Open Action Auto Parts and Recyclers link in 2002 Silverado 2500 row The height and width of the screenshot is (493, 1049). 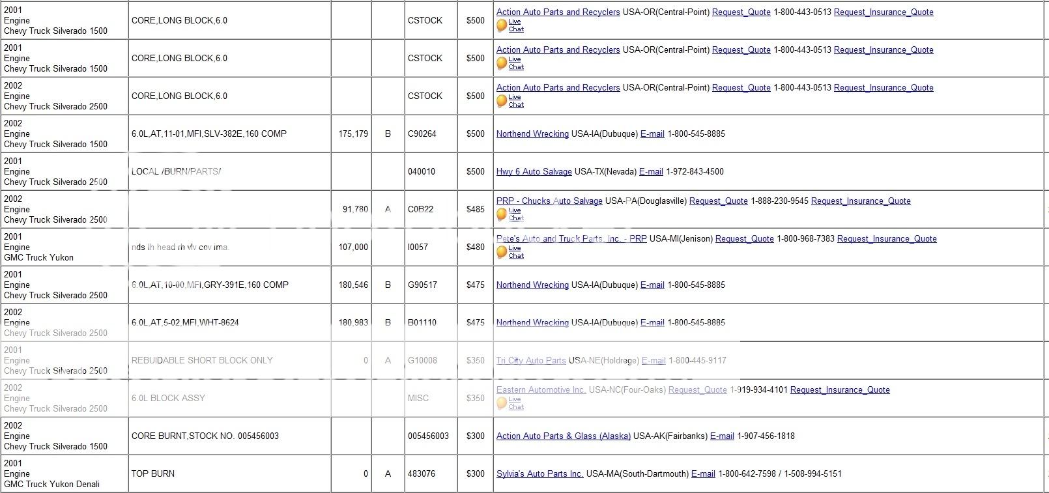[558, 87]
